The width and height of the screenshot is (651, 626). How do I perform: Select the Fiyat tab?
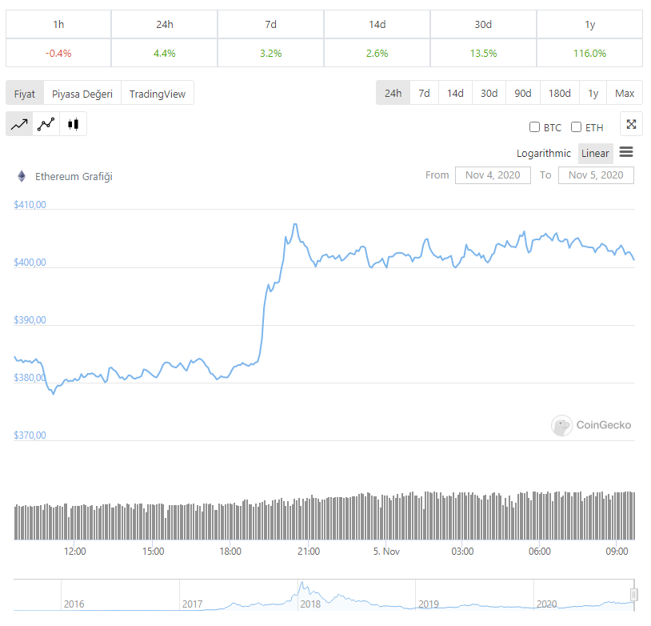25,94
